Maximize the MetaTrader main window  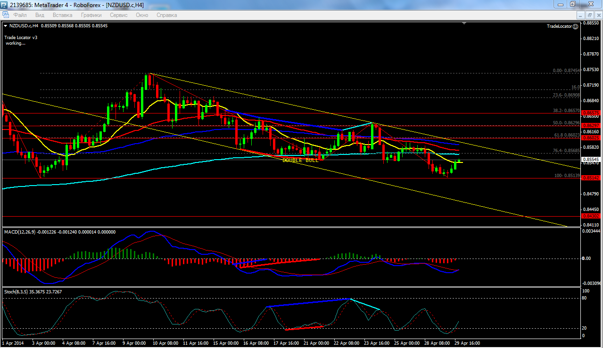(572, 4)
